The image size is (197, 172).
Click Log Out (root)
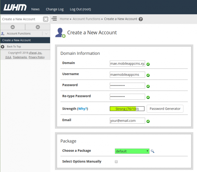click(x=80, y=9)
